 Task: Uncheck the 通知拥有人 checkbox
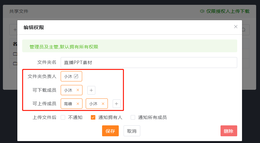point(93,117)
